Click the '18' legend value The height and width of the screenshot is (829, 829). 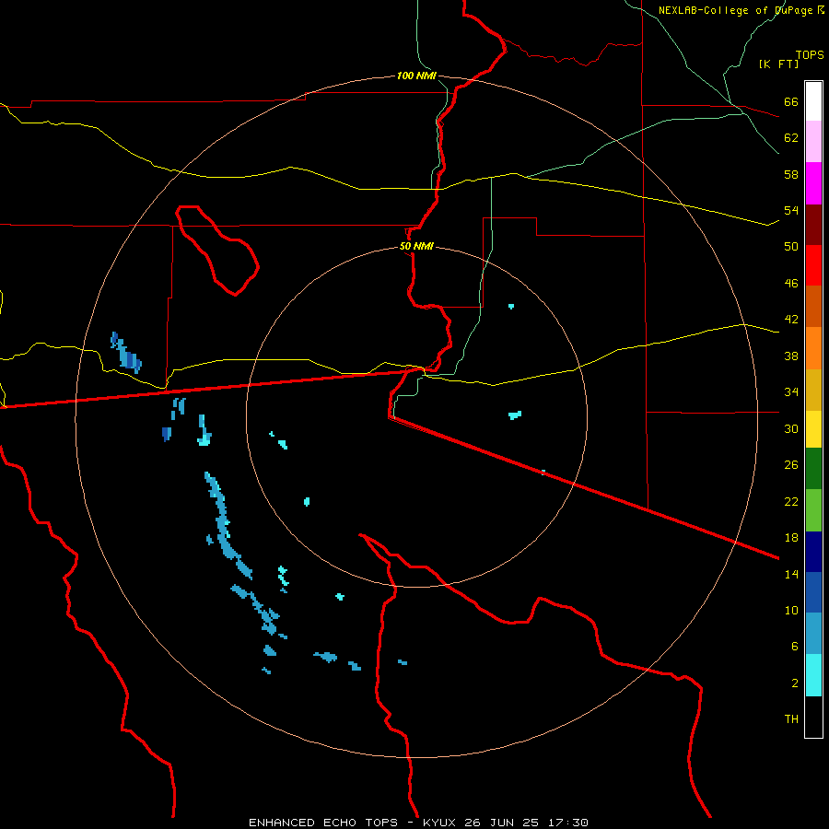(791, 537)
